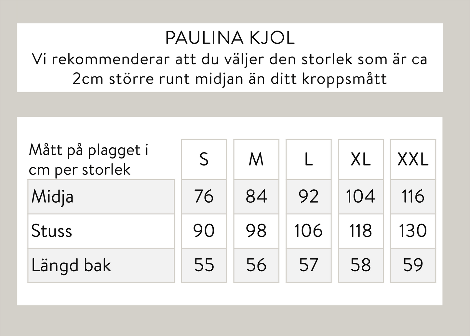Select the XL size column header
Viewport: 470px width, 336px height.
(x=361, y=159)
